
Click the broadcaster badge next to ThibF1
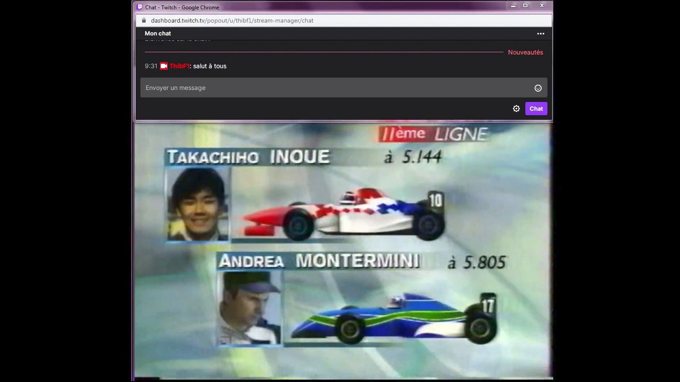(164, 66)
